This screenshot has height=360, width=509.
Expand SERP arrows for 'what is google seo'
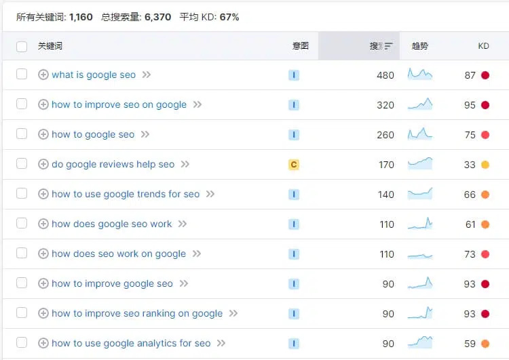pos(147,75)
